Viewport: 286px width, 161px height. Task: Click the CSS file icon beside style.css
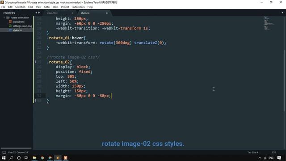point(10,30)
